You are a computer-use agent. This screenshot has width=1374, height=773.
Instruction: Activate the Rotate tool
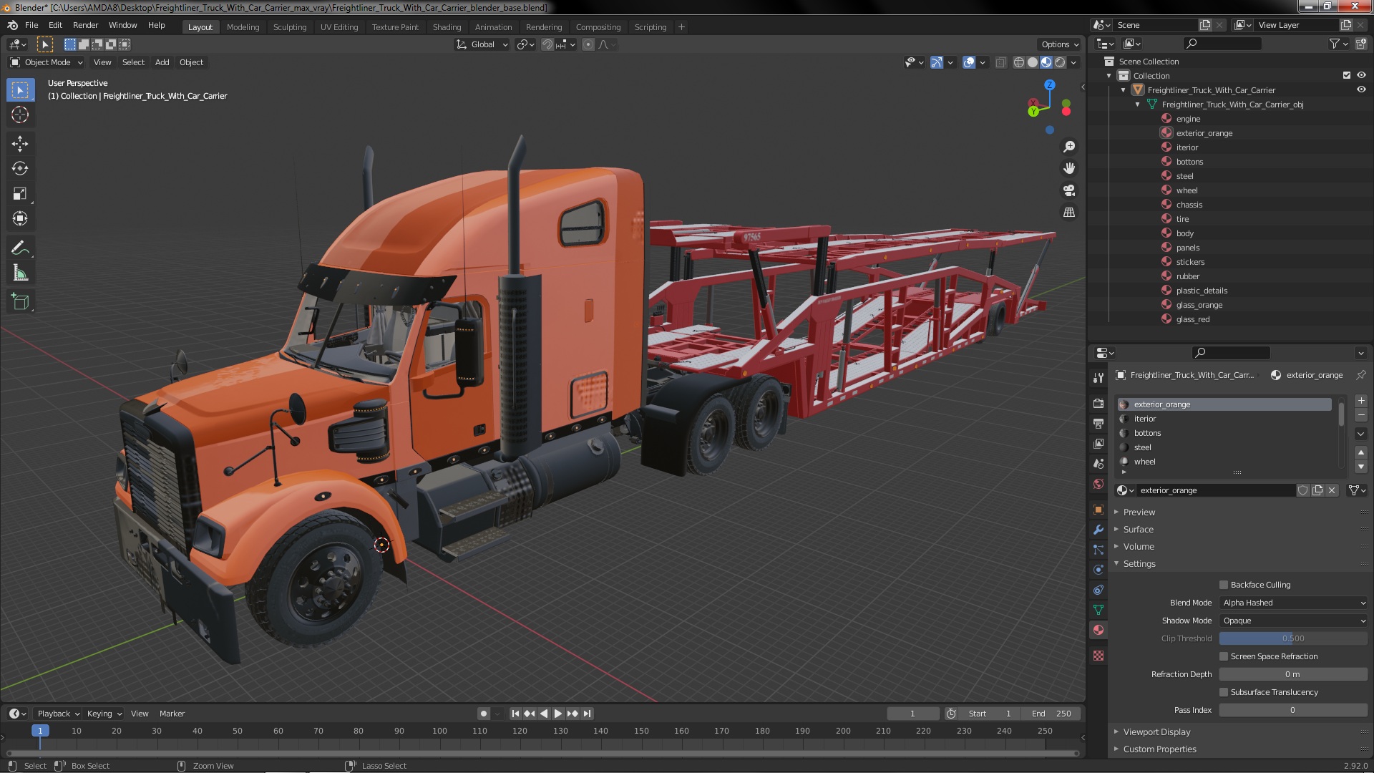click(x=20, y=169)
